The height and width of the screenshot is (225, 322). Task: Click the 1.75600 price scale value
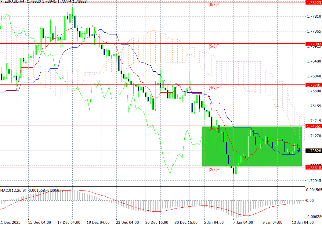coord(314,91)
